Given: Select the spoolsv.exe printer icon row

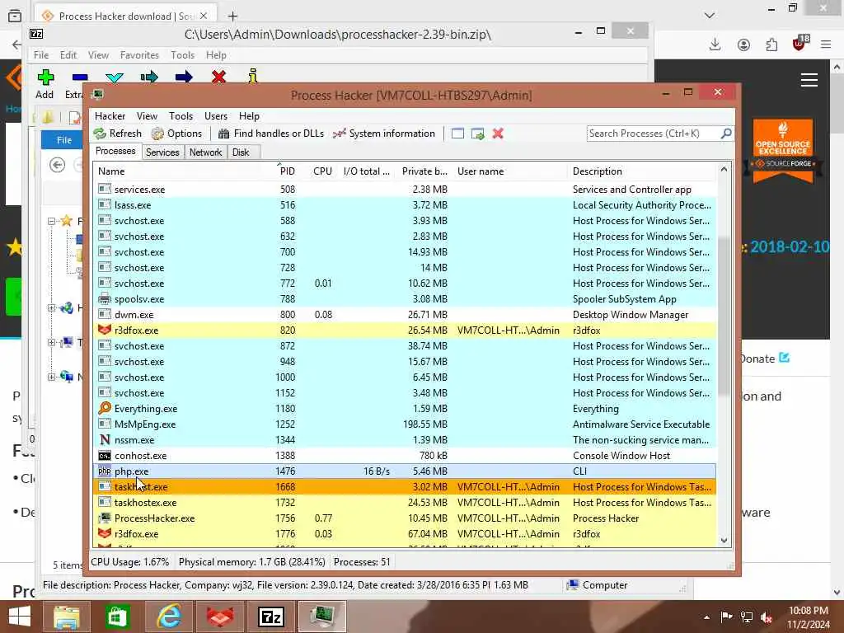Looking at the screenshot, I should click(x=405, y=298).
